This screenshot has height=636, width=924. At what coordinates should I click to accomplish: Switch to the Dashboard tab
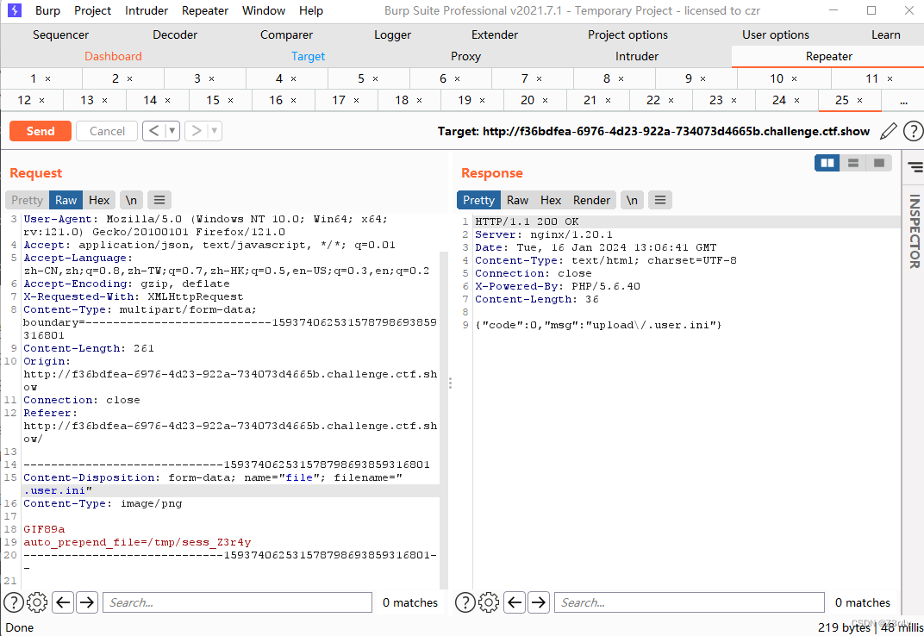click(x=113, y=56)
